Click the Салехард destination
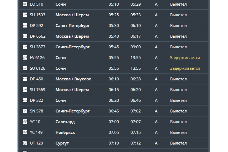This screenshot has height=152, width=228. tap(65, 122)
